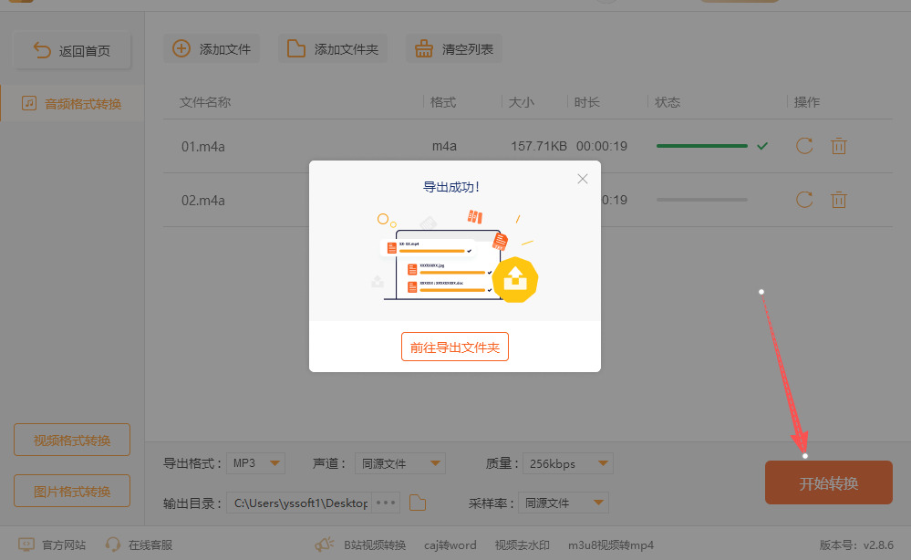This screenshot has height=560, width=911.
Task: Click the music note icon beside 音频格式转换
Action: [x=29, y=103]
